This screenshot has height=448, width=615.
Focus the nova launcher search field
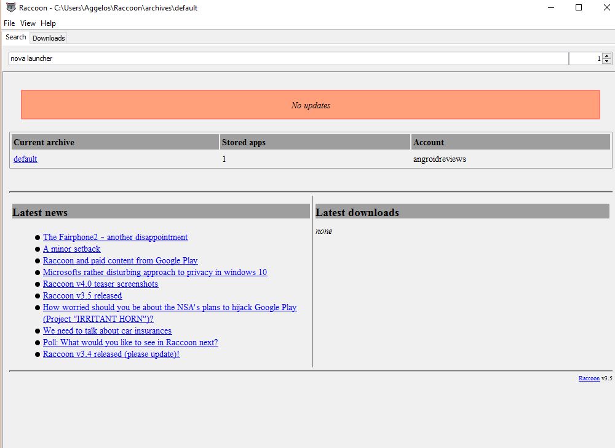[x=288, y=58]
